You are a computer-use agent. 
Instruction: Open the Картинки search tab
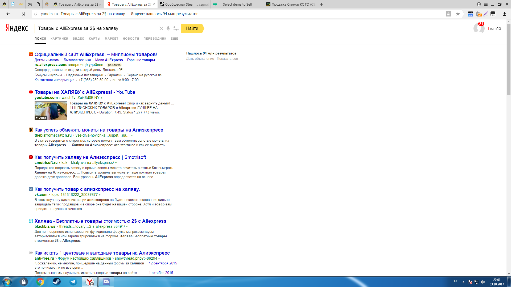point(59,39)
